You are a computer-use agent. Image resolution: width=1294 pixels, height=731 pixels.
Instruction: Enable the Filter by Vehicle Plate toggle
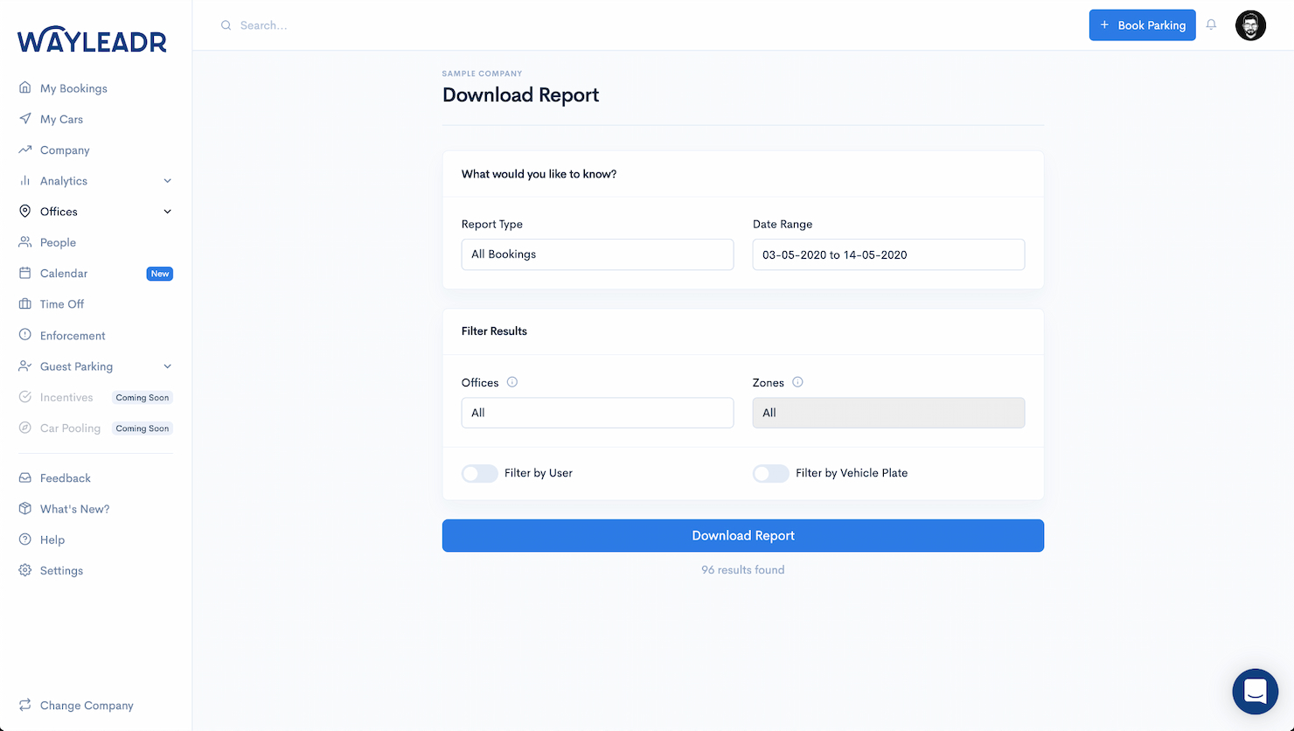click(x=771, y=473)
